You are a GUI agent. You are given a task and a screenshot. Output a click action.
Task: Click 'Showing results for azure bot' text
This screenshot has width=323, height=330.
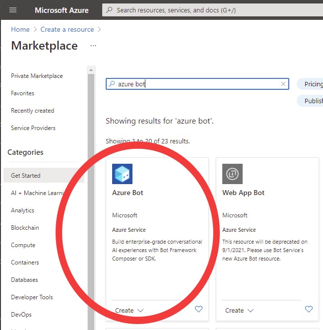click(x=159, y=121)
